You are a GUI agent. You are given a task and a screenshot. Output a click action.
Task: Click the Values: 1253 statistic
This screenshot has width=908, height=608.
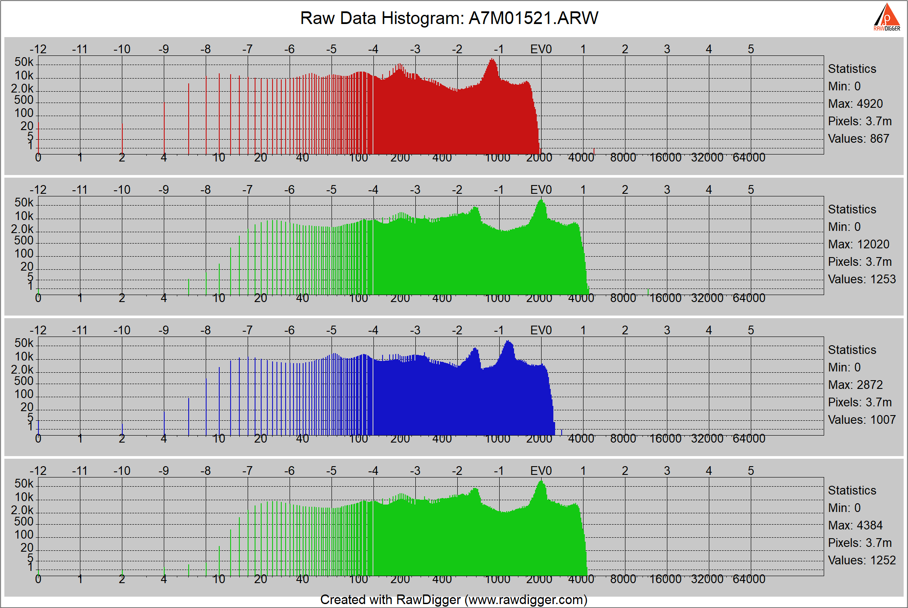tap(861, 279)
